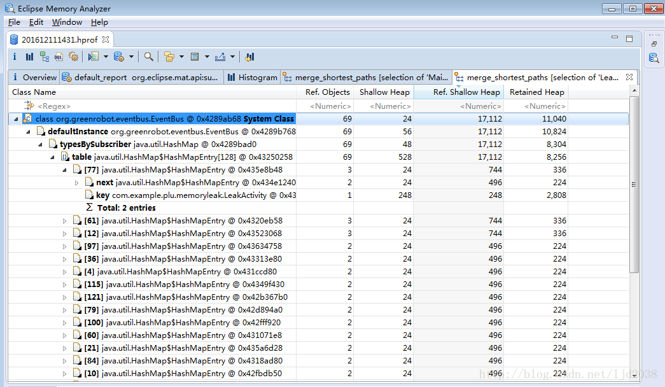Open the OQL query editor icon
Image resolution: width=665 pixels, height=387 pixels.
[x=59, y=57]
